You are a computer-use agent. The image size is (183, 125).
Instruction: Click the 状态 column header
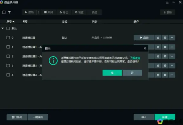tap(95, 21)
